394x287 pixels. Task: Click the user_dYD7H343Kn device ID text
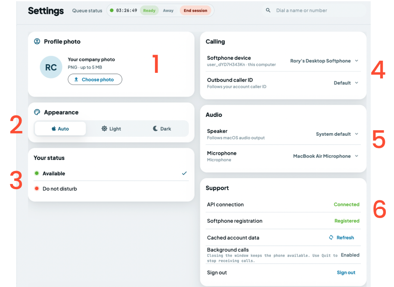coord(226,64)
